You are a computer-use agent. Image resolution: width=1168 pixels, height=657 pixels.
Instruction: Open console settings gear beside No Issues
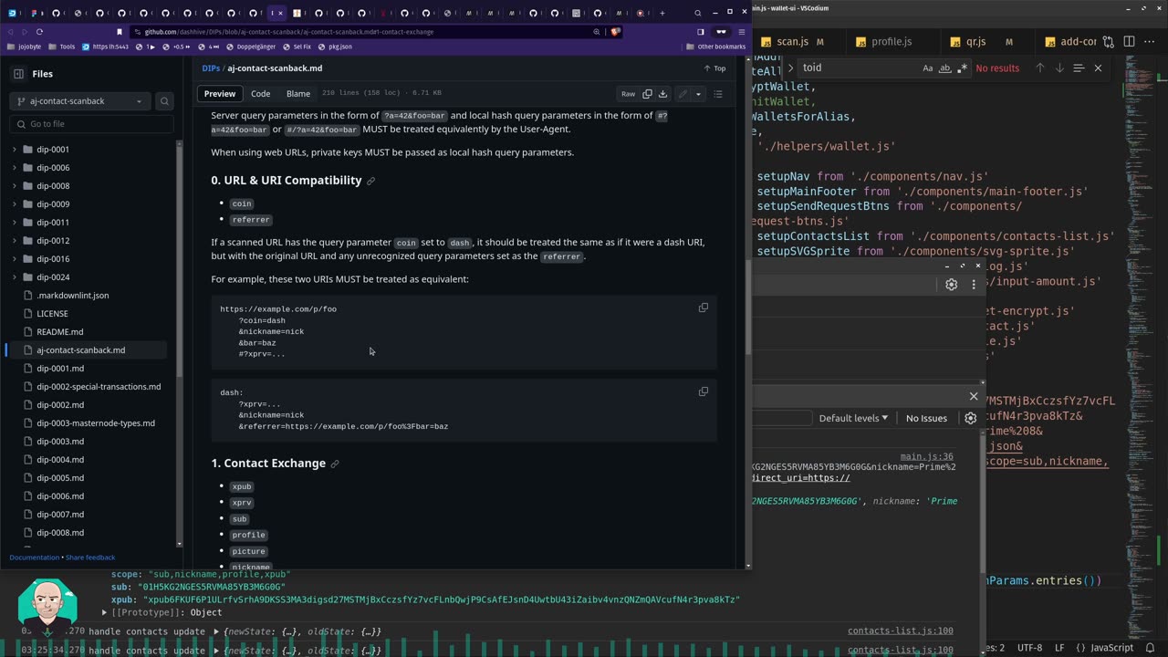pyautogui.click(x=970, y=418)
